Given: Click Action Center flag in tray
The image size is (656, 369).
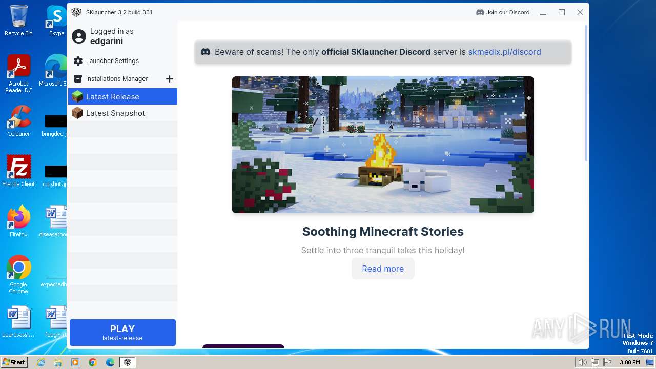Looking at the screenshot, I should pos(606,362).
